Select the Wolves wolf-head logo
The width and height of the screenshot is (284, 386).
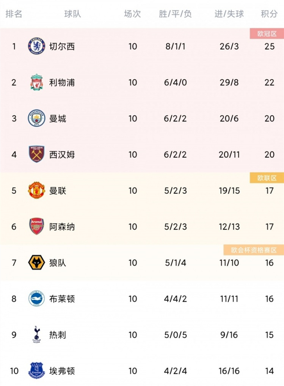click(x=36, y=262)
